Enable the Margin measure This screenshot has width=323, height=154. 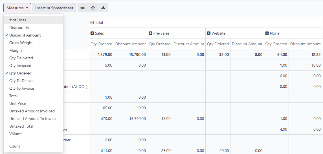point(16,50)
